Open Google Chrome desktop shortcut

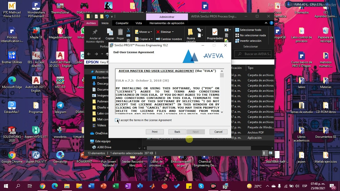12,157
